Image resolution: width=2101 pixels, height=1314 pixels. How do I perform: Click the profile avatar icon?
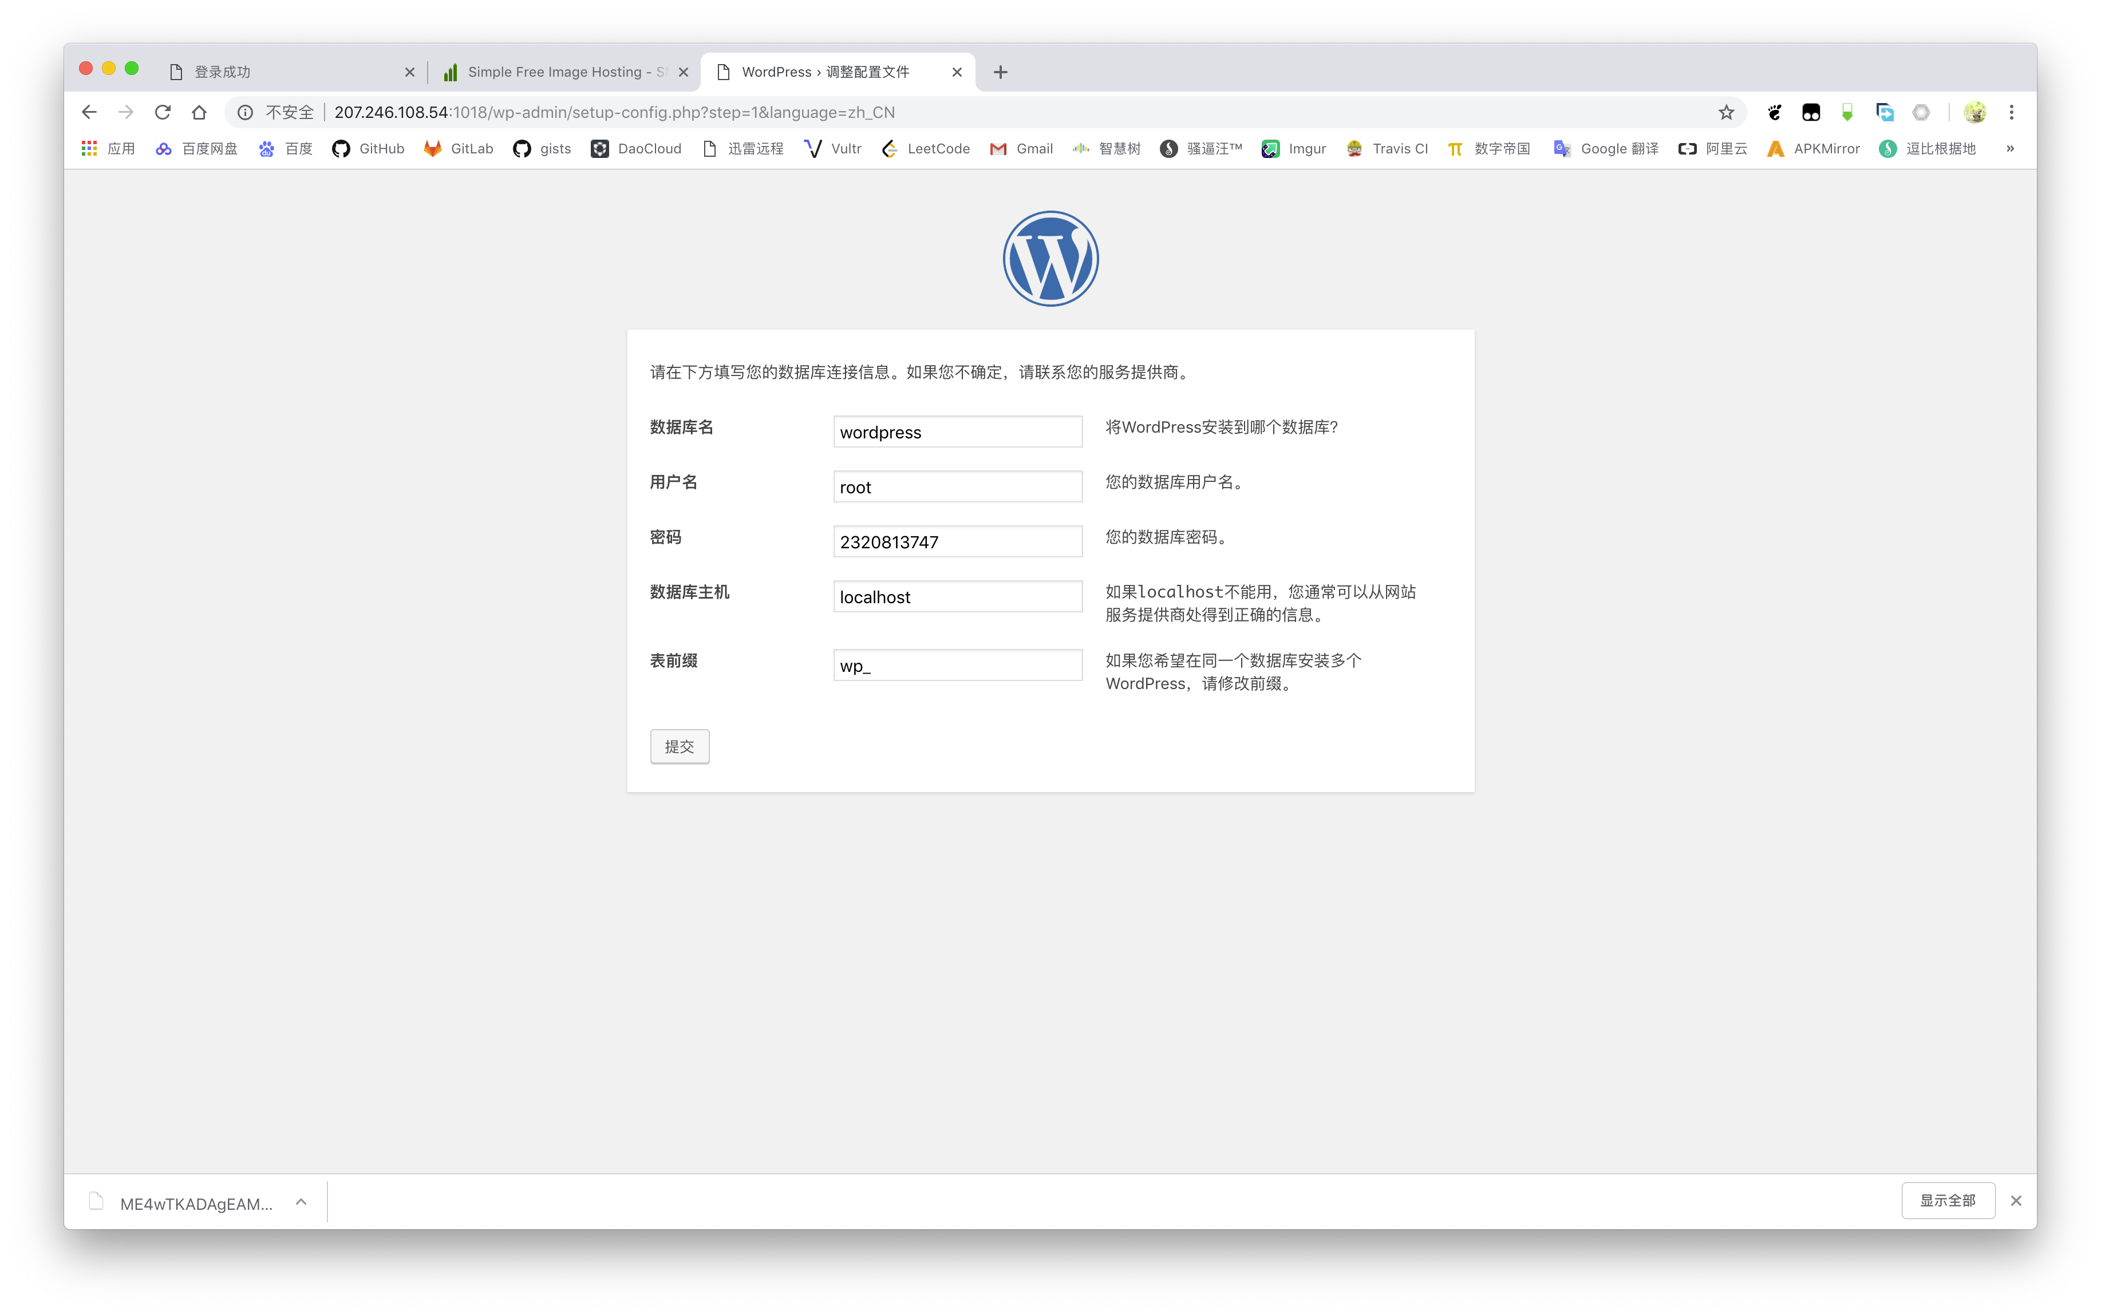1974,112
